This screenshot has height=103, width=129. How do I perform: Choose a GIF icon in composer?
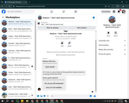coord(48,96)
